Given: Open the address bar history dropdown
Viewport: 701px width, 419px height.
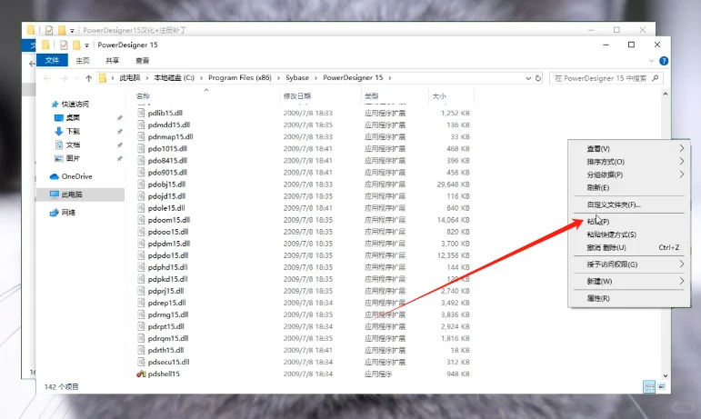Looking at the screenshot, I should click(x=528, y=78).
